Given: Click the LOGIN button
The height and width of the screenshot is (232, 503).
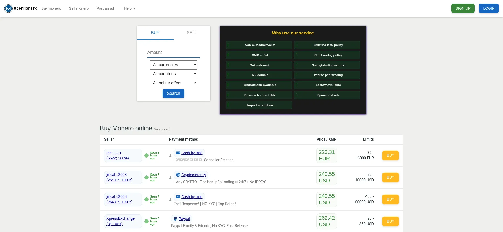Looking at the screenshot, I should (489, 8).
